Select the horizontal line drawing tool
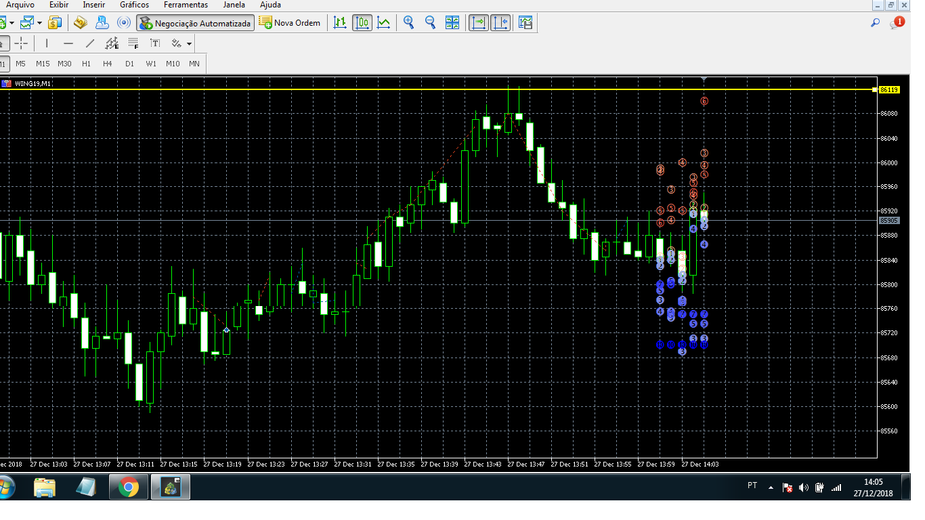This screenshot has height=520, width=925. [68, 43]
